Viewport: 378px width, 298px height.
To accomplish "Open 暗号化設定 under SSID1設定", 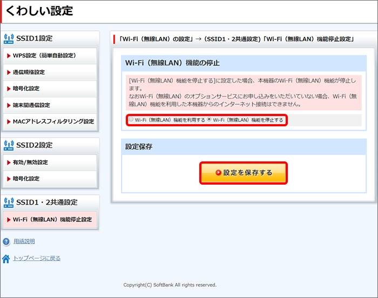I will 50,89.
